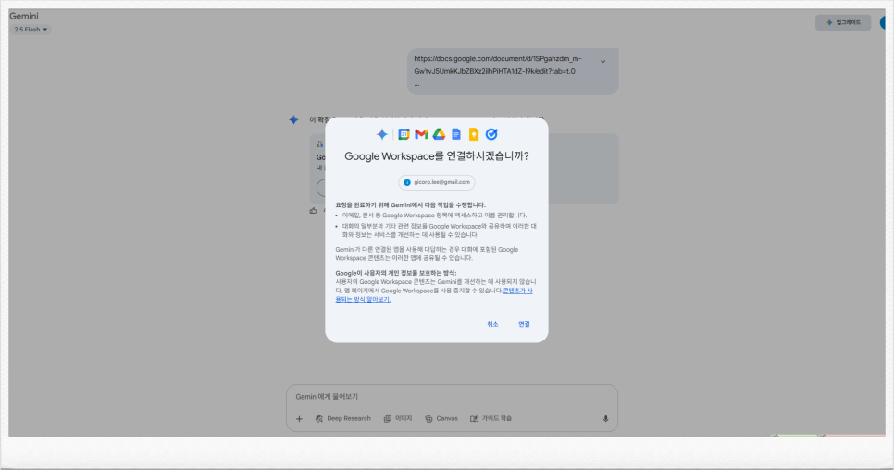Select the Deep Research option
Image resolution: width=894 pixels, height=470 pixels.
tap(342, 419)
